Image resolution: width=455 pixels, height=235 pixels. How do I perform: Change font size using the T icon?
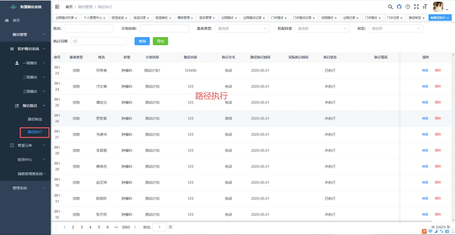point(425,7)
